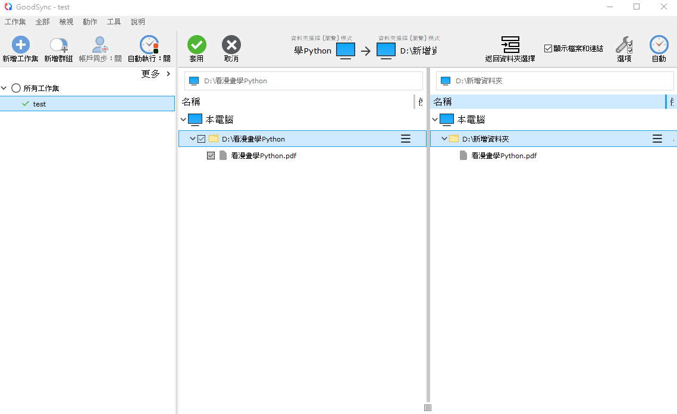Screen dimensions: 677x414
Task: Click the 新增群組 icon
Action: pyautogui.click(x=58, y=45)
